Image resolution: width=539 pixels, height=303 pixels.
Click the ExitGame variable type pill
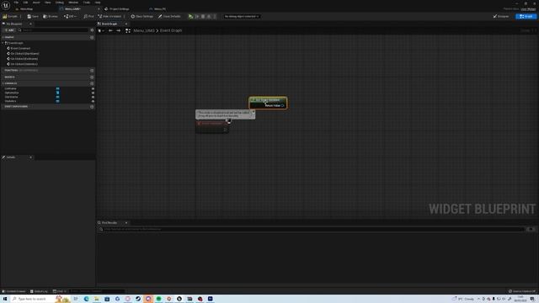(x=57, y=88)
